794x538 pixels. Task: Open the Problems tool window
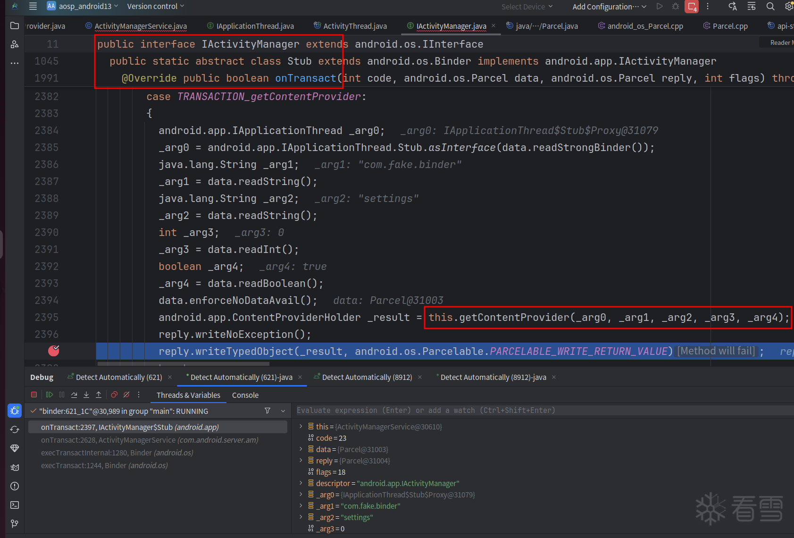click(15, 486)
